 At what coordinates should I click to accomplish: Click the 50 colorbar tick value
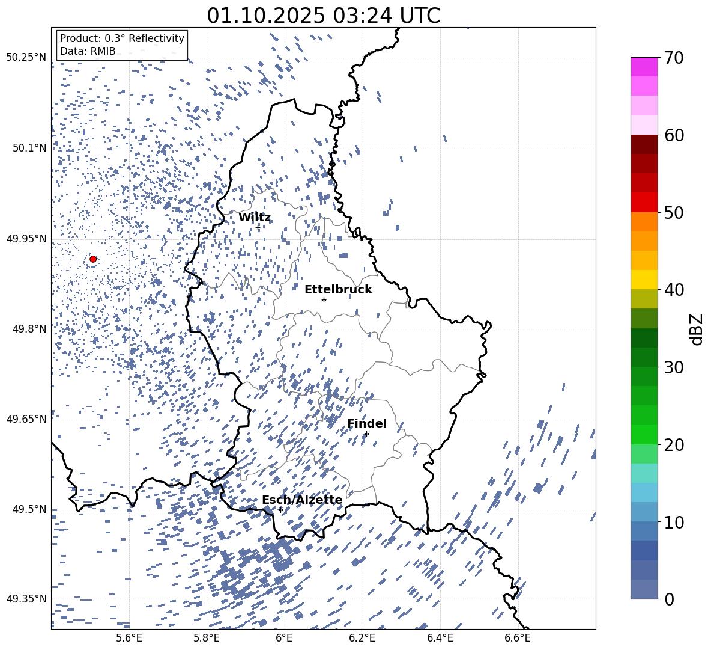pyautogui.click(x=674, y=213)
